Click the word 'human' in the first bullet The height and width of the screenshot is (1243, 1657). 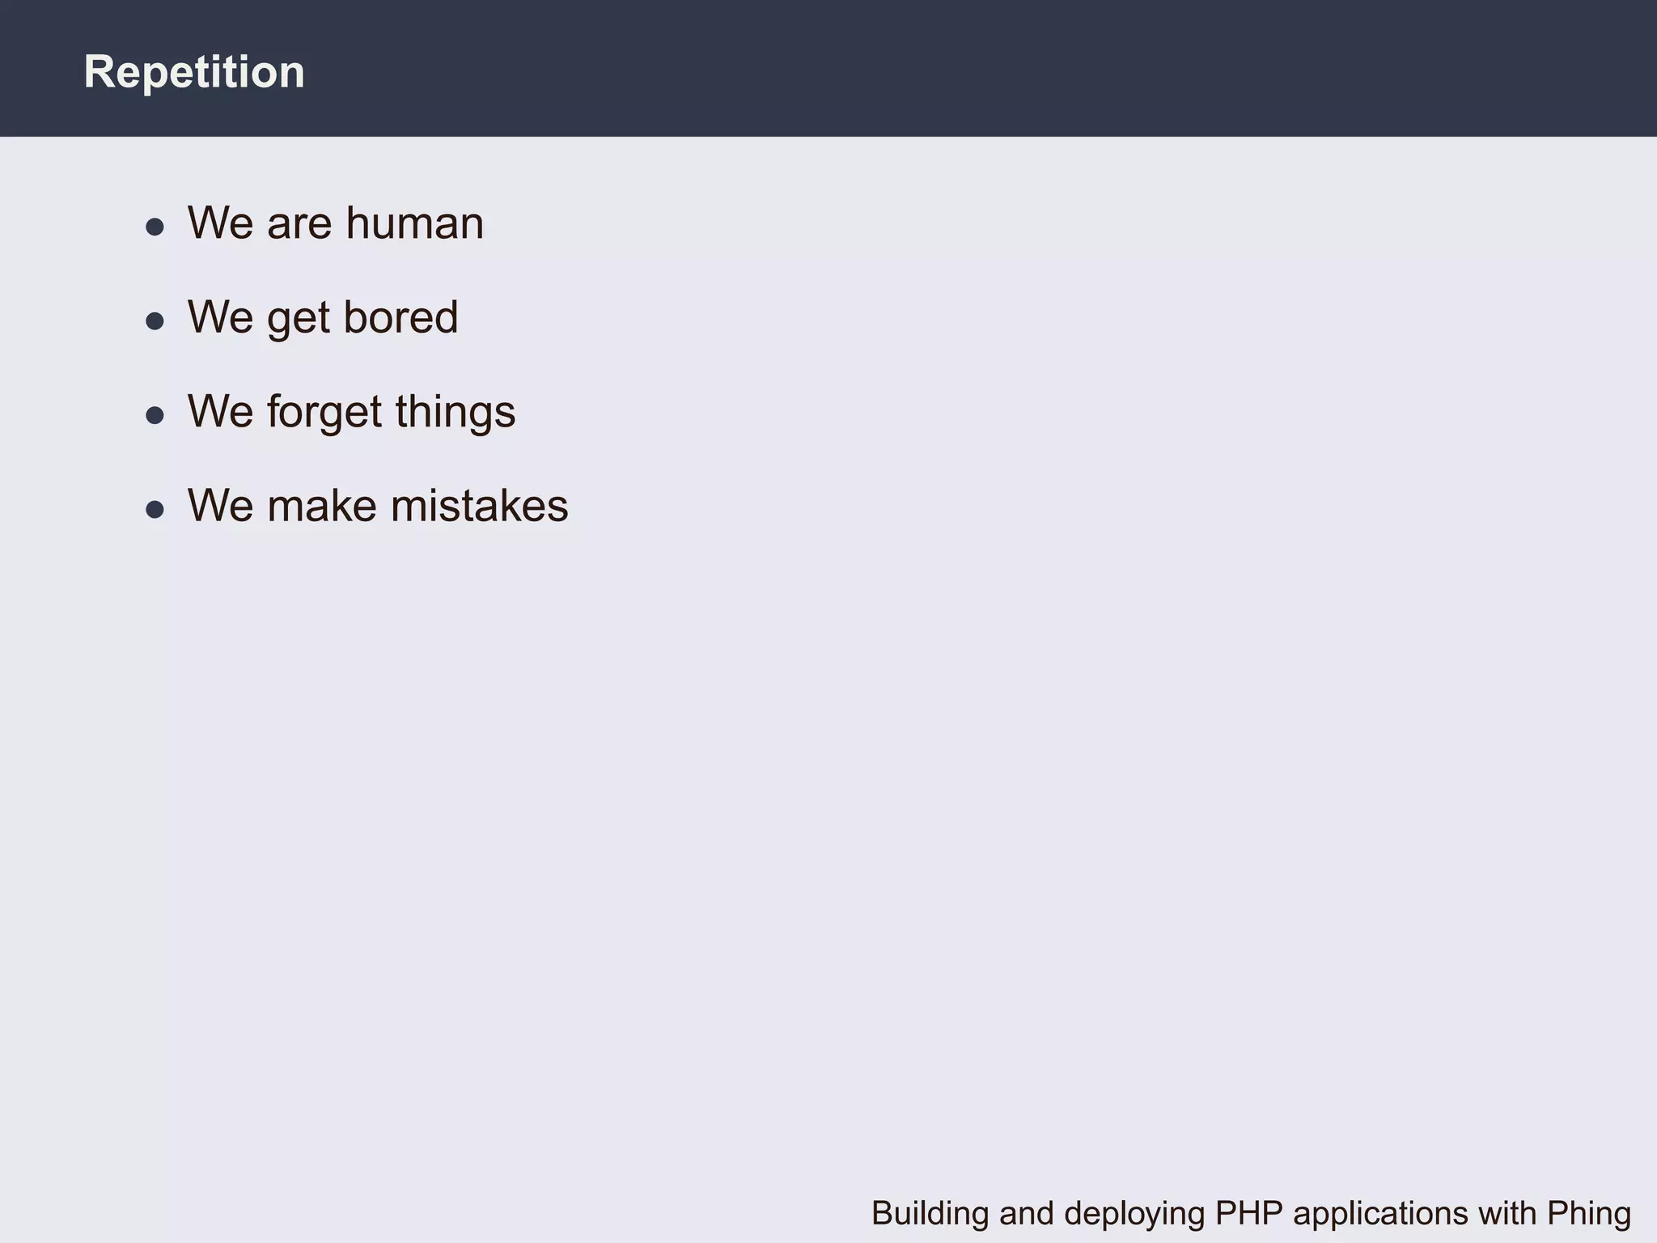tap(414, 223)
